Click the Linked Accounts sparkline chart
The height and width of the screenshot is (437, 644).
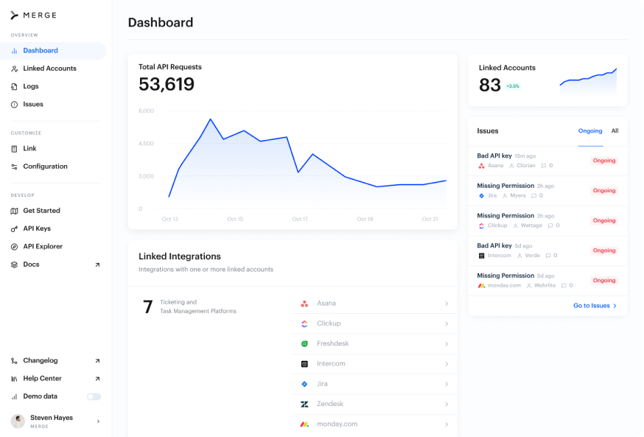(x=588, y=80)
